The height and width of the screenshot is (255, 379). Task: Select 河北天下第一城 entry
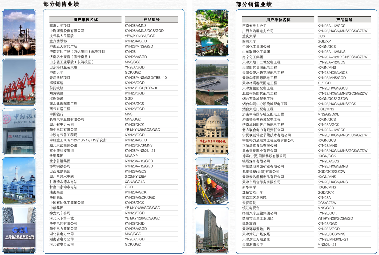pos(62,218)
